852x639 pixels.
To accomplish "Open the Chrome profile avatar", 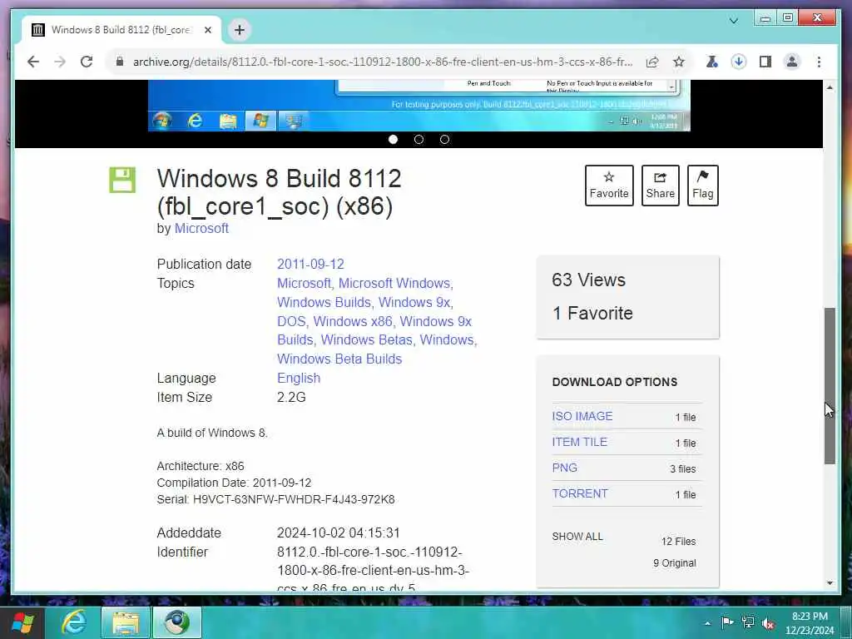I will [x=792, y=62].
